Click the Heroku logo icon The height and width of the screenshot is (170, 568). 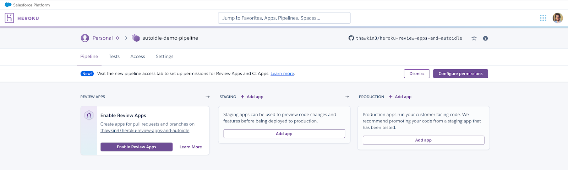tap(9, 18)
